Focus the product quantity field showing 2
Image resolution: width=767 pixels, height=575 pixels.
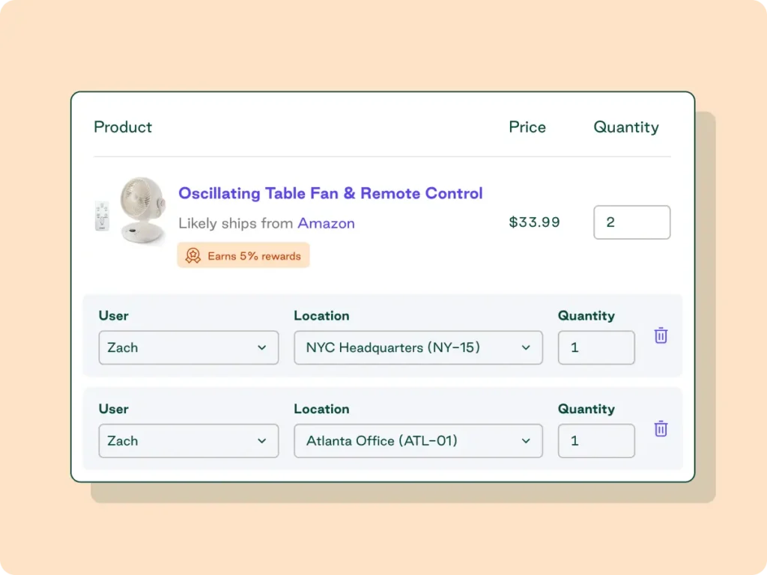631,222
